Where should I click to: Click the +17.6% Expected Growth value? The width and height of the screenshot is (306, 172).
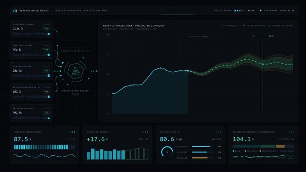97,139
